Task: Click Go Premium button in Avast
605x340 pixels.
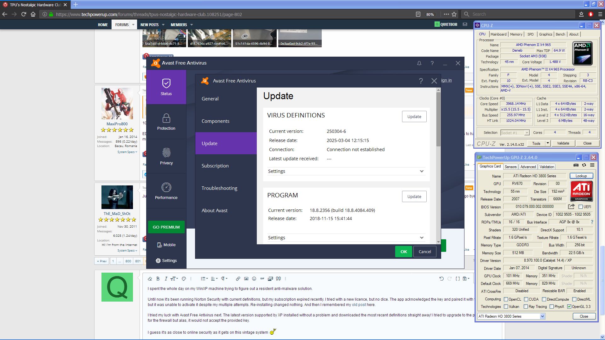Action: (166, 227)
